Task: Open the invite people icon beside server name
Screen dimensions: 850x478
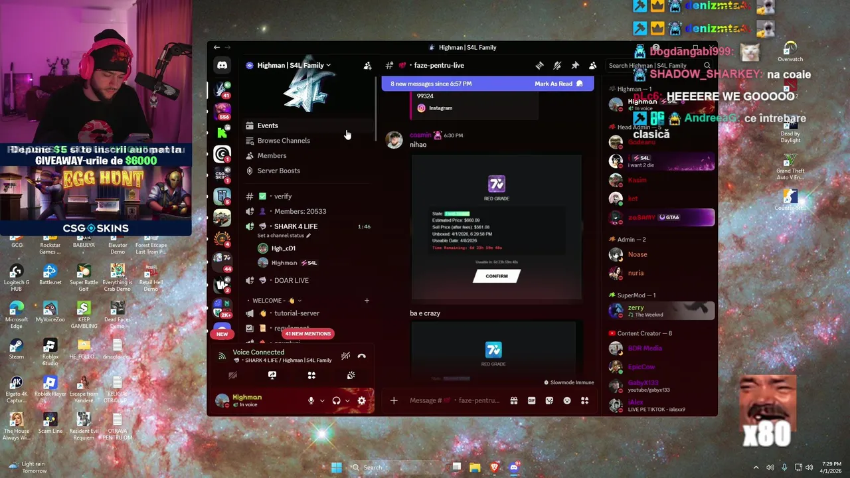Action: (367, 65)
